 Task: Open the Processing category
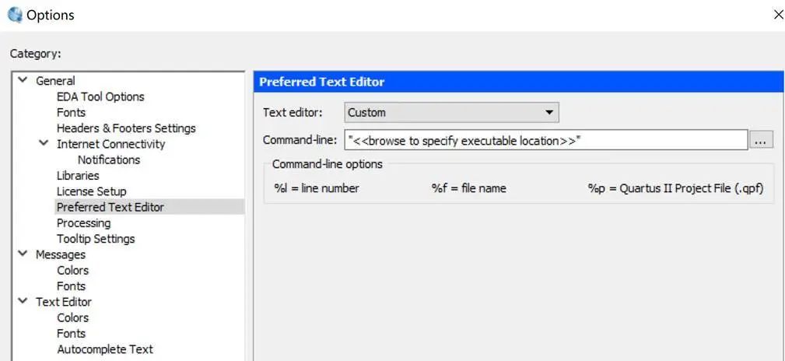click(x=83, y=223)
